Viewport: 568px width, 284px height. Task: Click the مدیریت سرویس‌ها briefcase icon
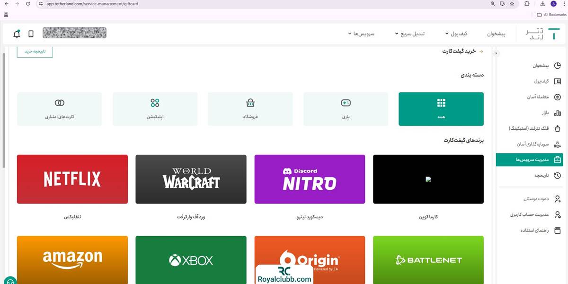(x=557, y=160)
